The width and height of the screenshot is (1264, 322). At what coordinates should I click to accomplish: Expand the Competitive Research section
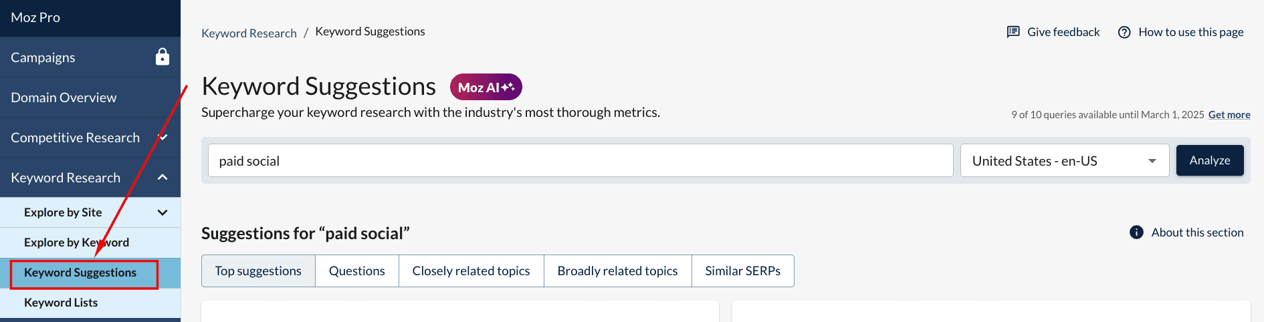tap(163, 137)
